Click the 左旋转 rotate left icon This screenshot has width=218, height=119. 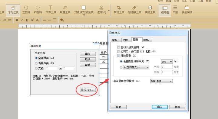click(x=26, y=10)
